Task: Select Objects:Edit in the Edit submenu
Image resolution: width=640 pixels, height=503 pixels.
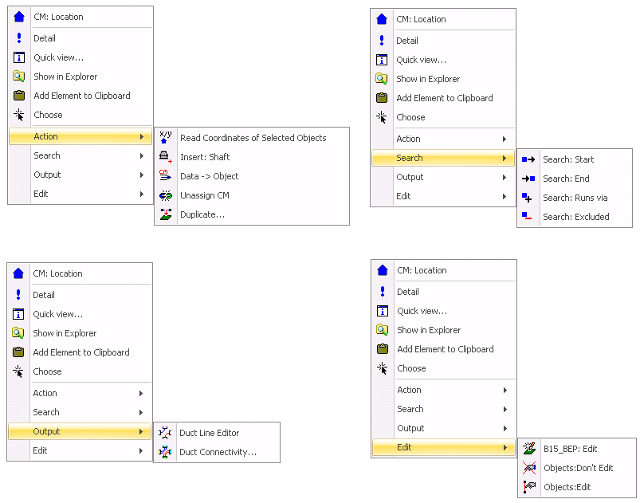Action: (x=567, y=487)
